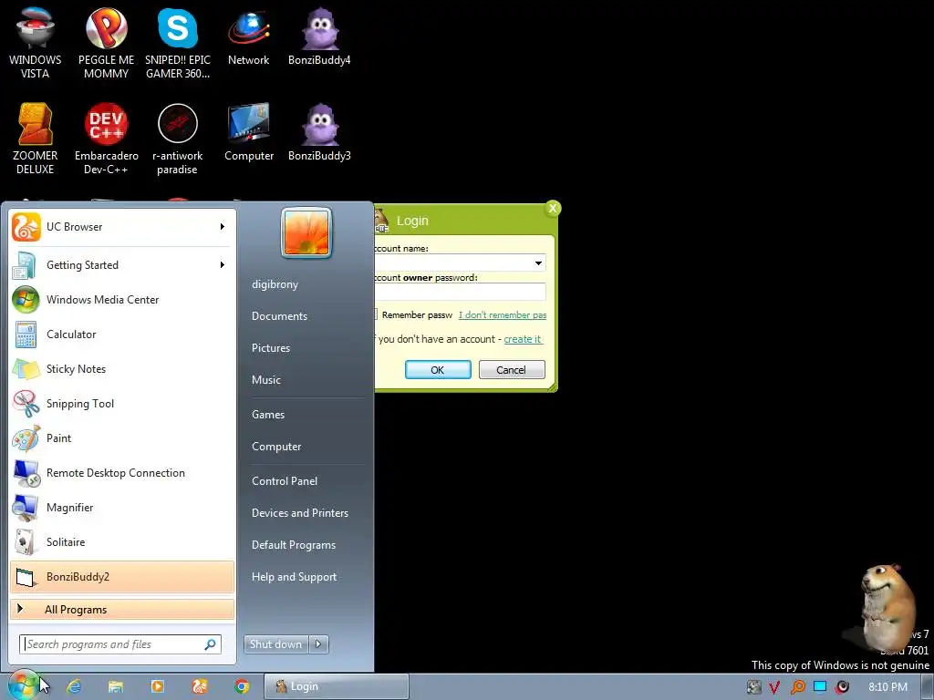This screenshot has width=934, height=700.
Task: Click the account owner password field
Action: click(x=460, y=292)
